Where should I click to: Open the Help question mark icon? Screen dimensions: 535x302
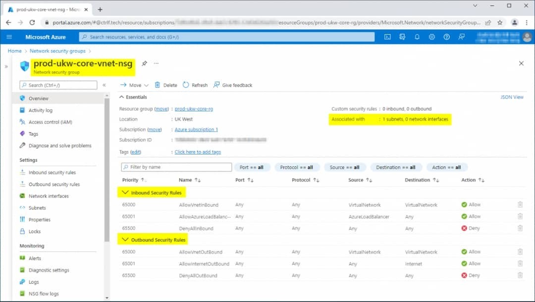coord(446,37)
